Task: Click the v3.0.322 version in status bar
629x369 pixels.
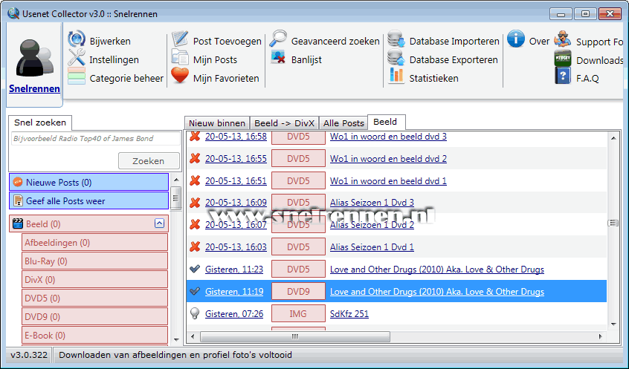Action: pos(29,355)
